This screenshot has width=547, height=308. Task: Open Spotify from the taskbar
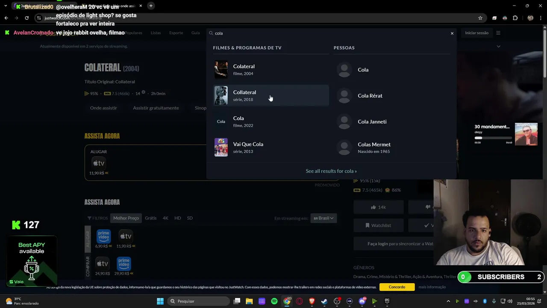click(x=274, y=301)
